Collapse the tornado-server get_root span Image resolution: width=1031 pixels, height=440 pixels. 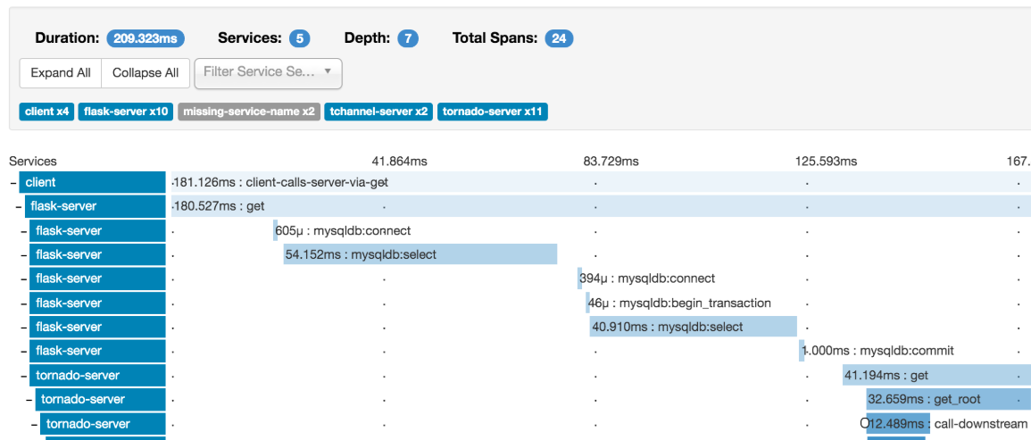(29, 399)
